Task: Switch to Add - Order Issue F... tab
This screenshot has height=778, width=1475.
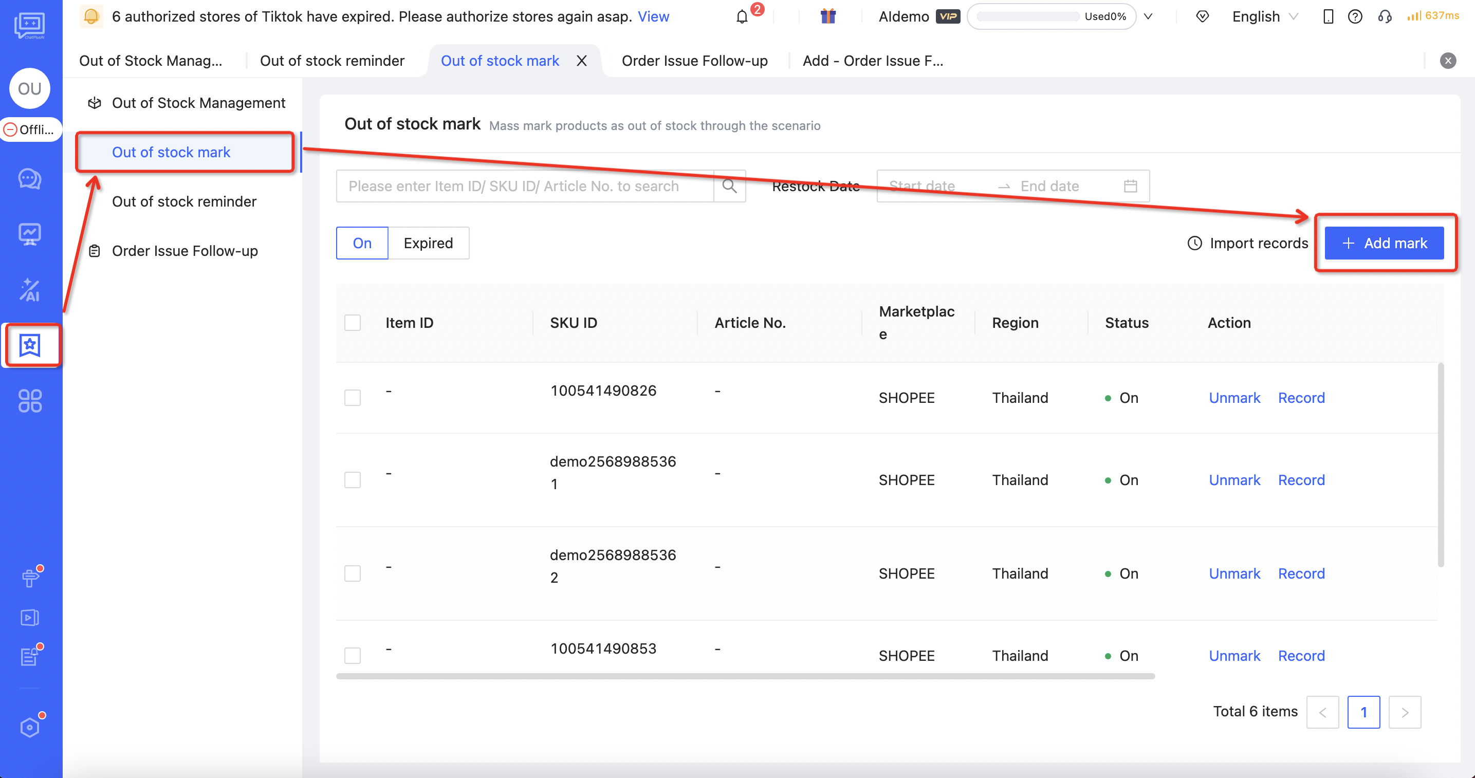Action: 873,61
